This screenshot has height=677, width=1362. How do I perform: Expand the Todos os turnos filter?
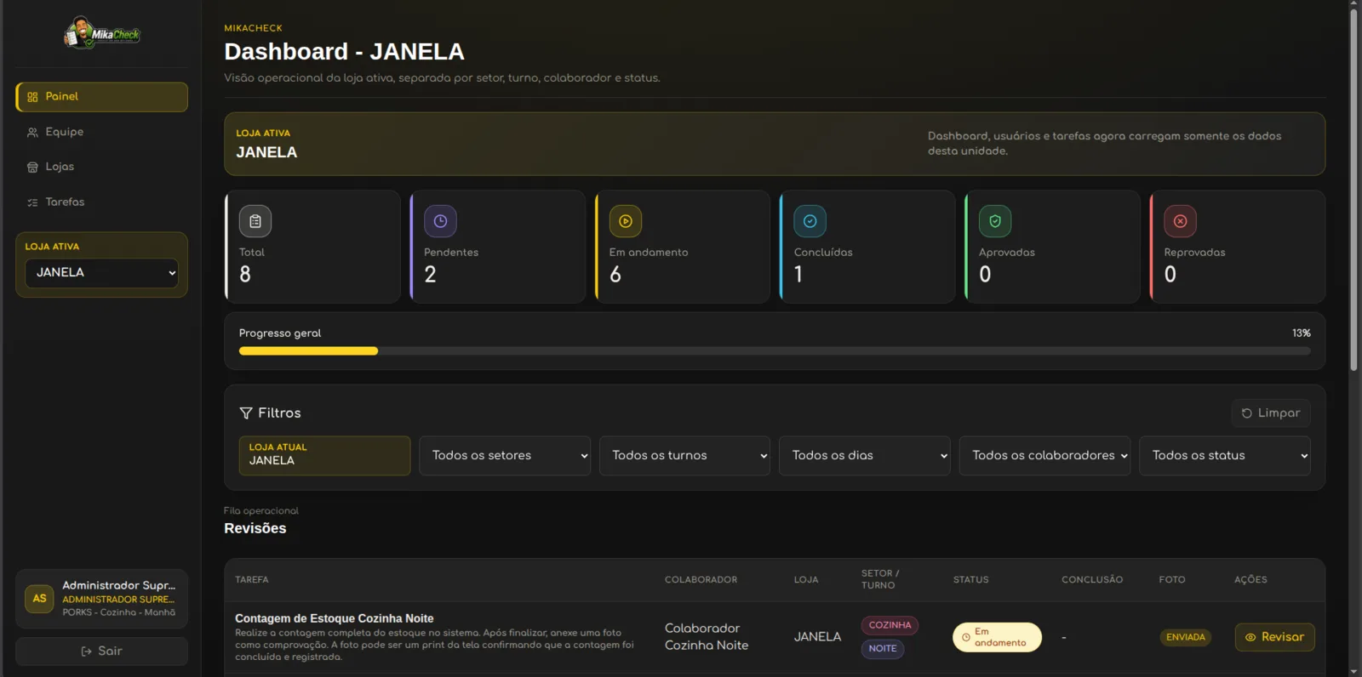pyautogui.click(x=684, y=456)
